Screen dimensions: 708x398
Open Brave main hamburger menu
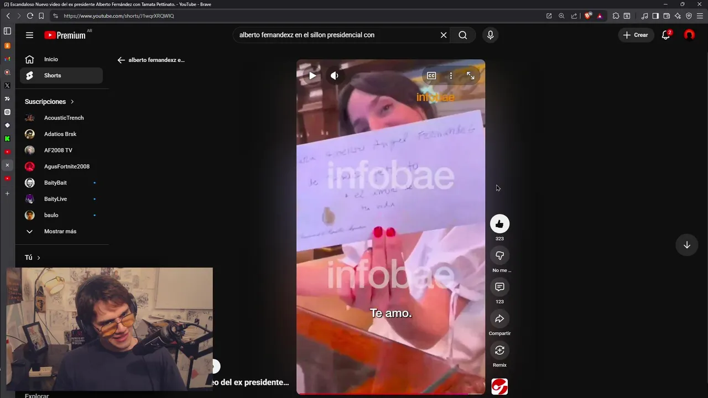[x=700, y=16]
